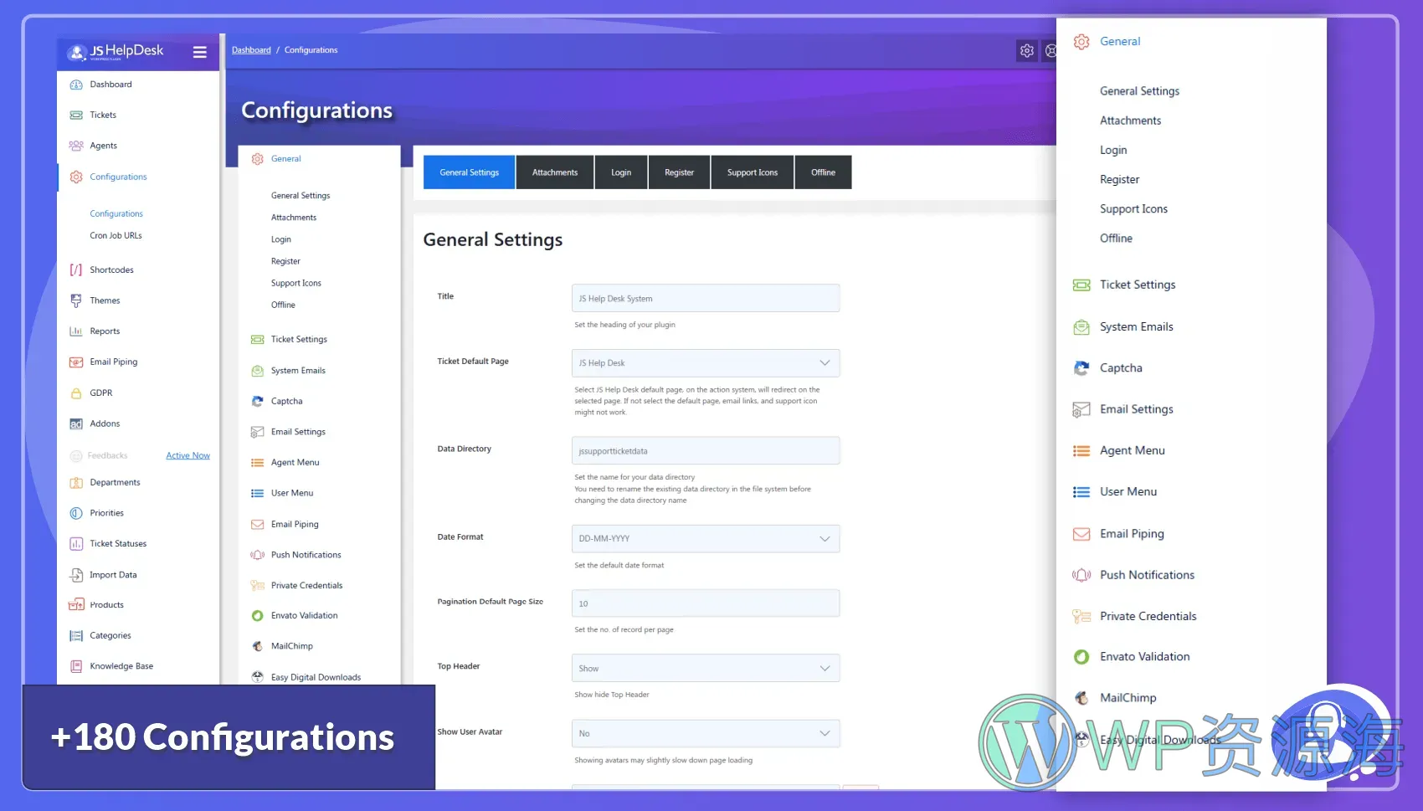This screenshot has width=1423, height=811.
Task: Click the Active Now link near Feedbacks
Action: 187,454
